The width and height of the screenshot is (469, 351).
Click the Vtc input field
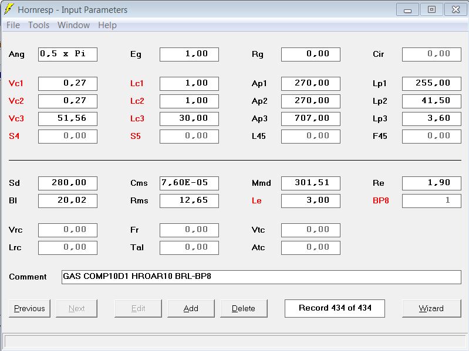(311, 230)
